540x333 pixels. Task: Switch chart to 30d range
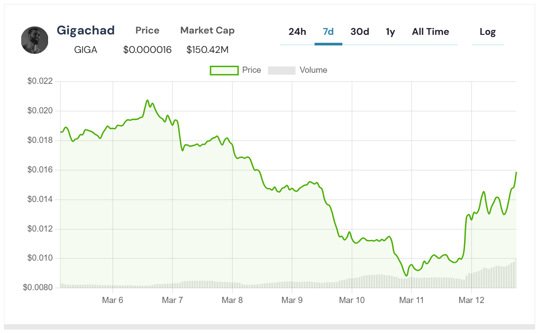click(360, 32)
